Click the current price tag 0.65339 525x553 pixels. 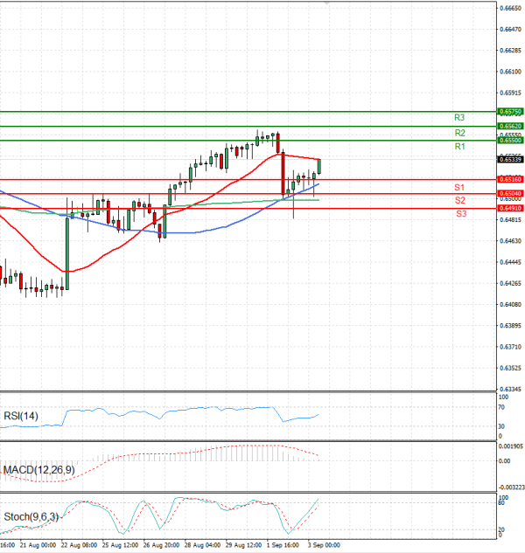tap(510, 160)
